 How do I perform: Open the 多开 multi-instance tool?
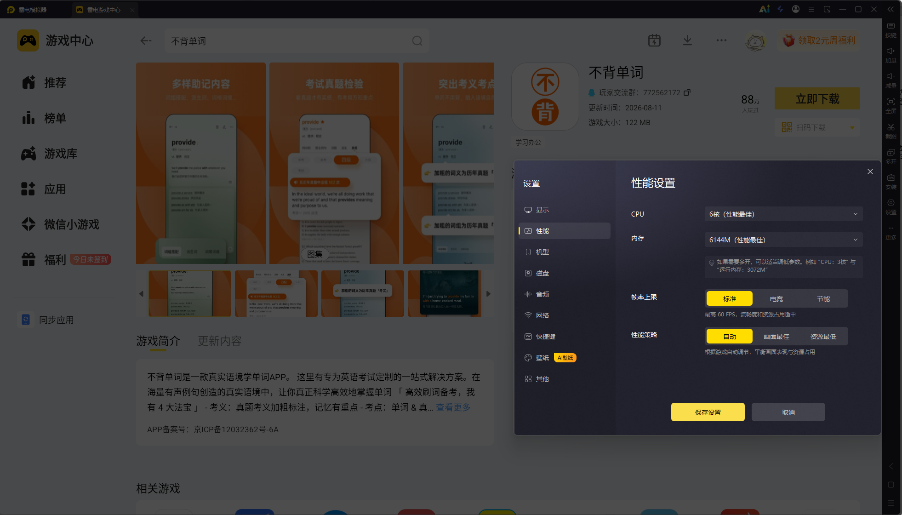[891, 156]
